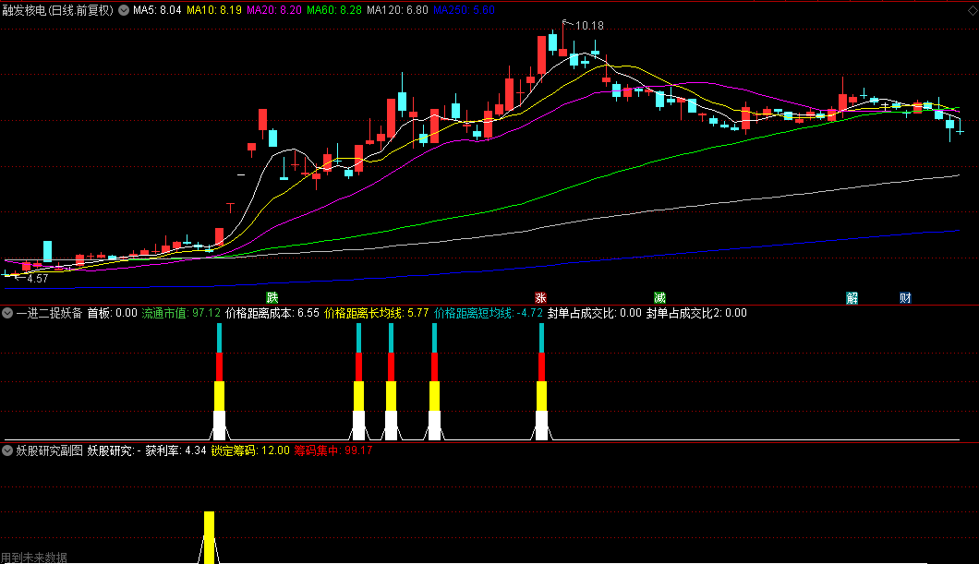Click the 10.18 high price label
Viewport: 979px width, 564px height.
(589, 26)
